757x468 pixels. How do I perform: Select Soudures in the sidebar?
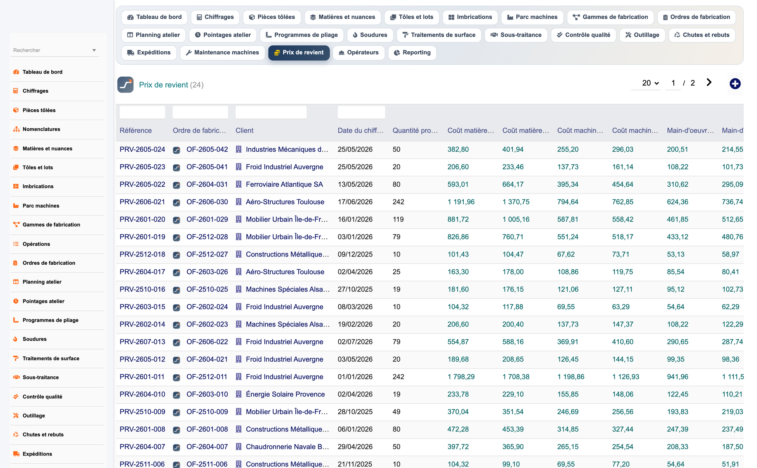tap(35, 339)
